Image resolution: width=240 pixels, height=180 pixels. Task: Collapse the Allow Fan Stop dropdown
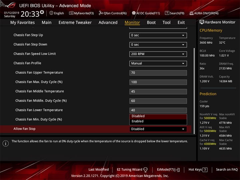pos(158,129)
